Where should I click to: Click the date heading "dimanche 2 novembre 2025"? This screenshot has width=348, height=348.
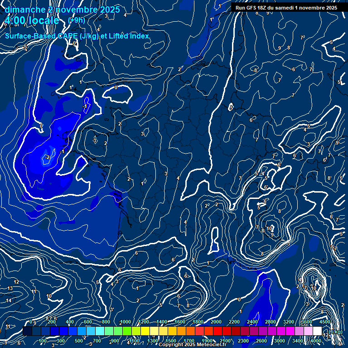[63, 10]
